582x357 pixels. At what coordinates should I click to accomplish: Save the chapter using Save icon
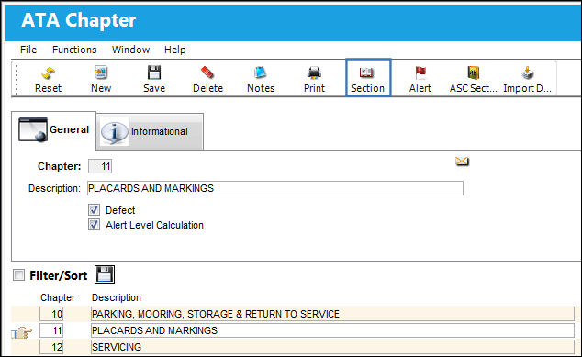(154, 73)
